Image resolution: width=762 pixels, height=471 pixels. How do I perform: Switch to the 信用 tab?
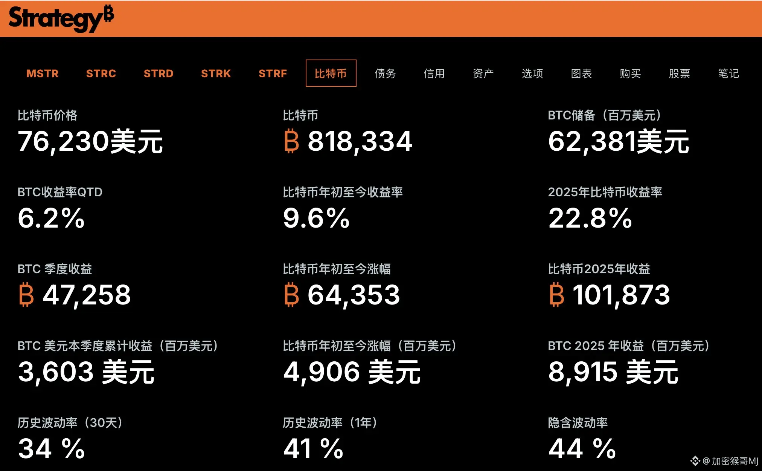(x=434, y=73)
